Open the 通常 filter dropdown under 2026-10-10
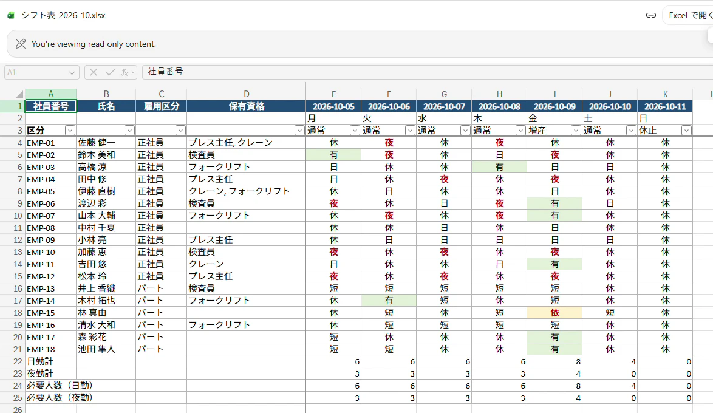This screenshot has height=413, width=713. [x=631, y=131]
